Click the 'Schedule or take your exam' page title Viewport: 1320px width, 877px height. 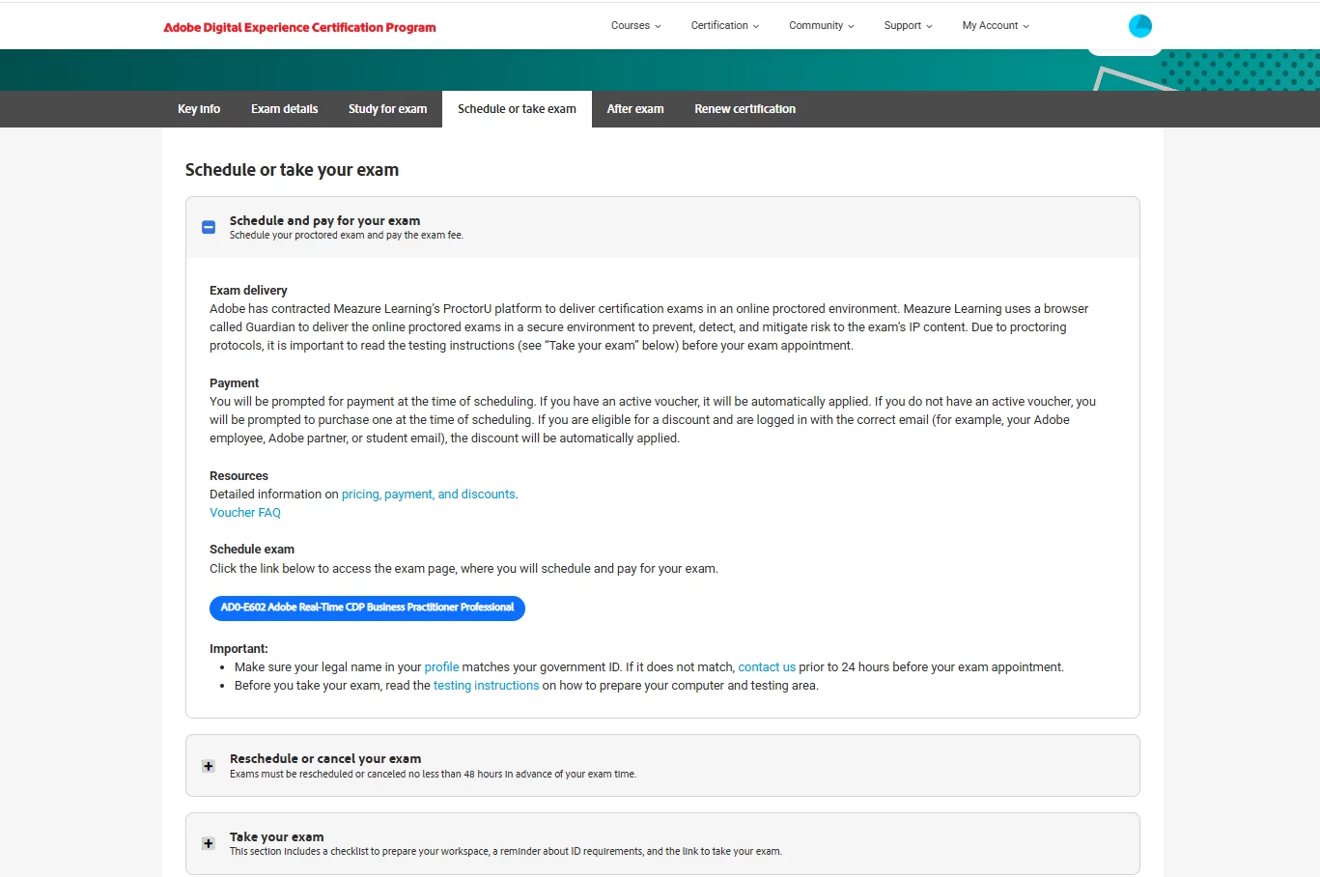point(292,170)
